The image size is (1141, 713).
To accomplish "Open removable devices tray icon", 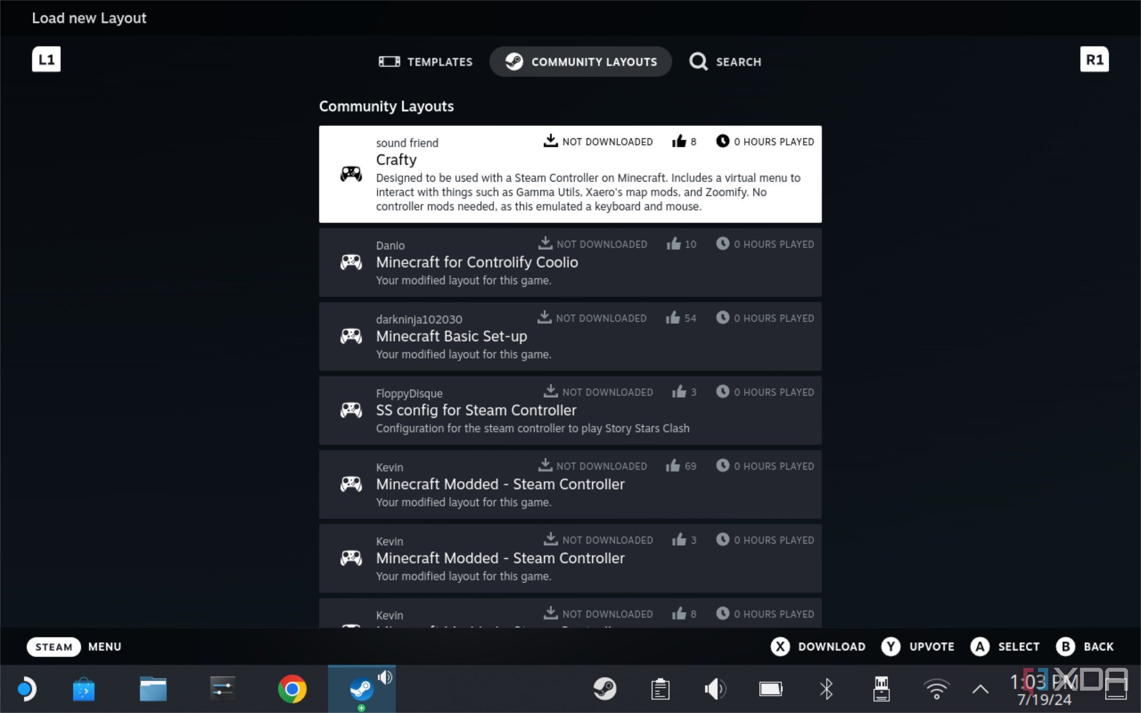I will point(881,689).
